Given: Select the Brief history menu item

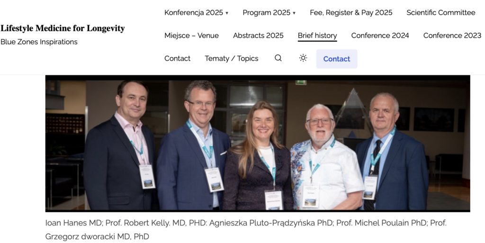Looking at the screenshot, I should (x=317, y=36).
